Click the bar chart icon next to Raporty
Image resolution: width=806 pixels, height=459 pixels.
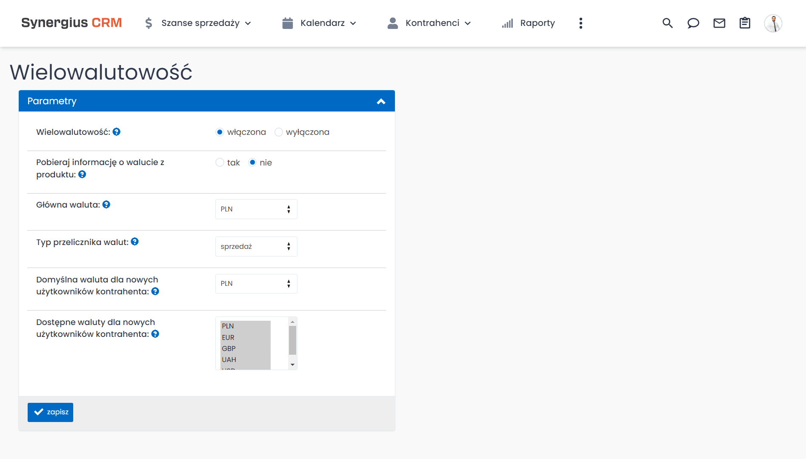[x=507, y=24]
